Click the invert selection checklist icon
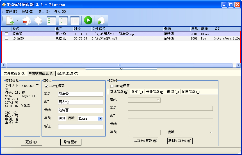242x155 pixels. click(x=63, y=20)
